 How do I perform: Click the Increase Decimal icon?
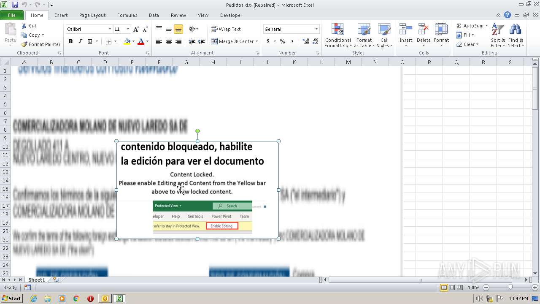305,41
